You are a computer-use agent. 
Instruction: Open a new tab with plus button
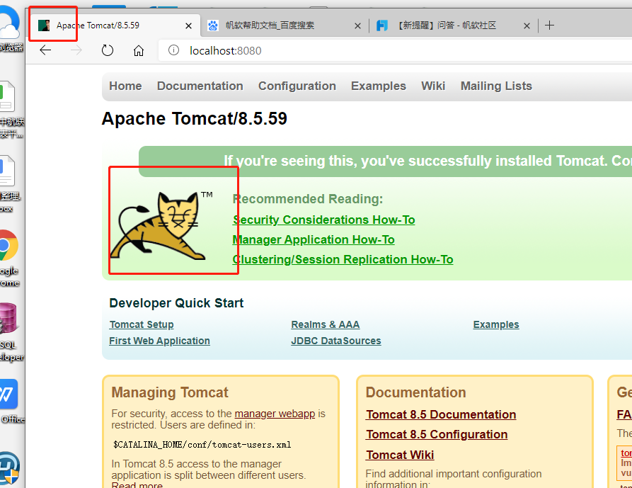(549, 25)
